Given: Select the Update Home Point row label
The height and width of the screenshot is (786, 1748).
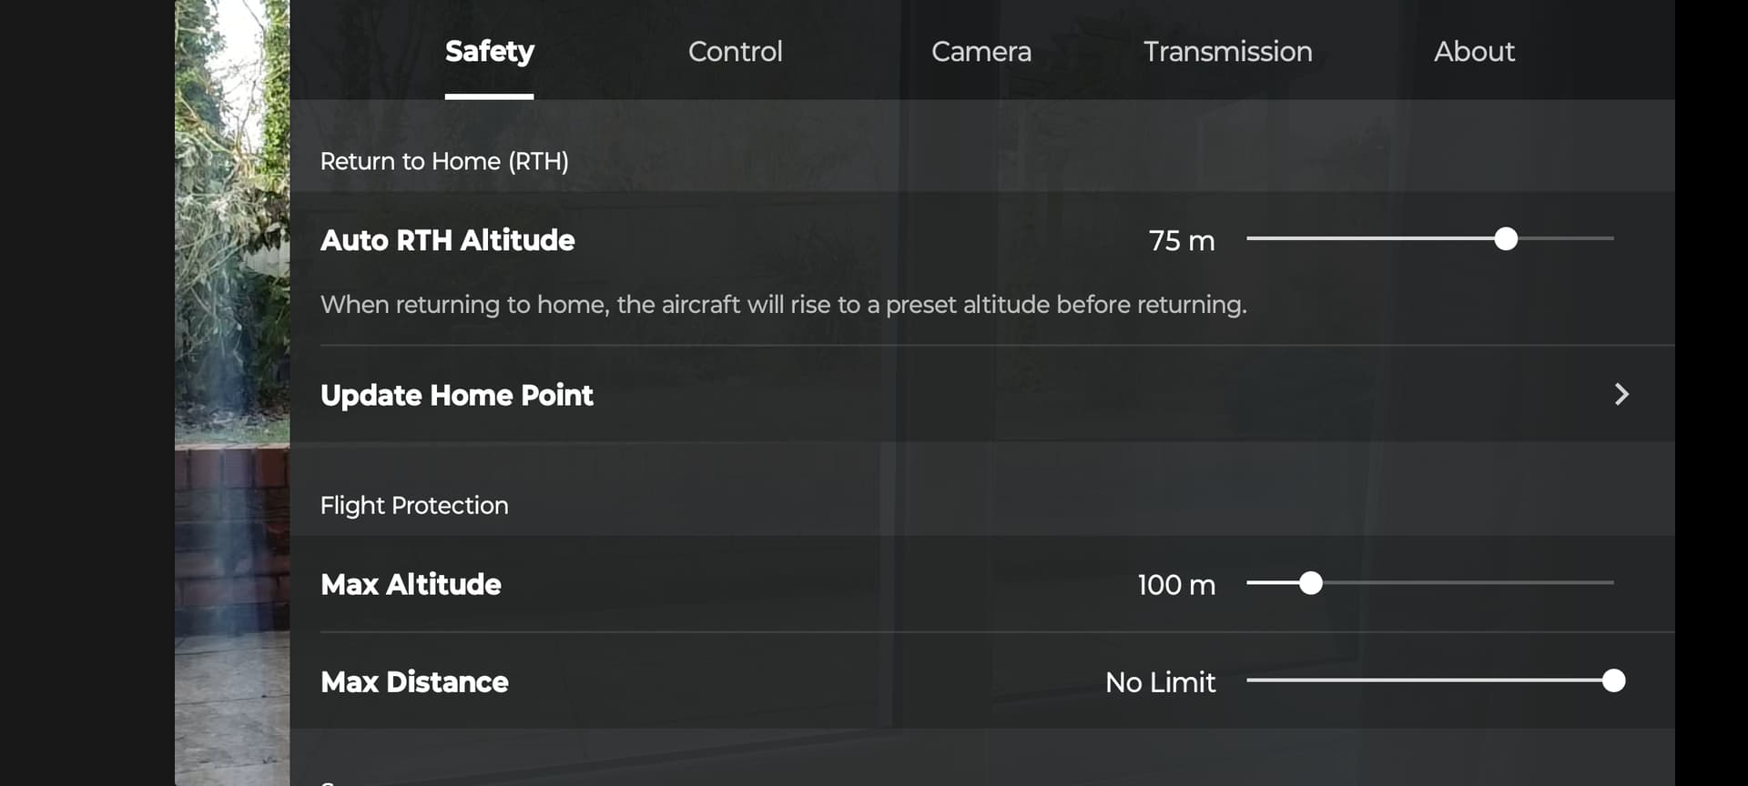Looking at the screenshot, I should coord(456,395).
